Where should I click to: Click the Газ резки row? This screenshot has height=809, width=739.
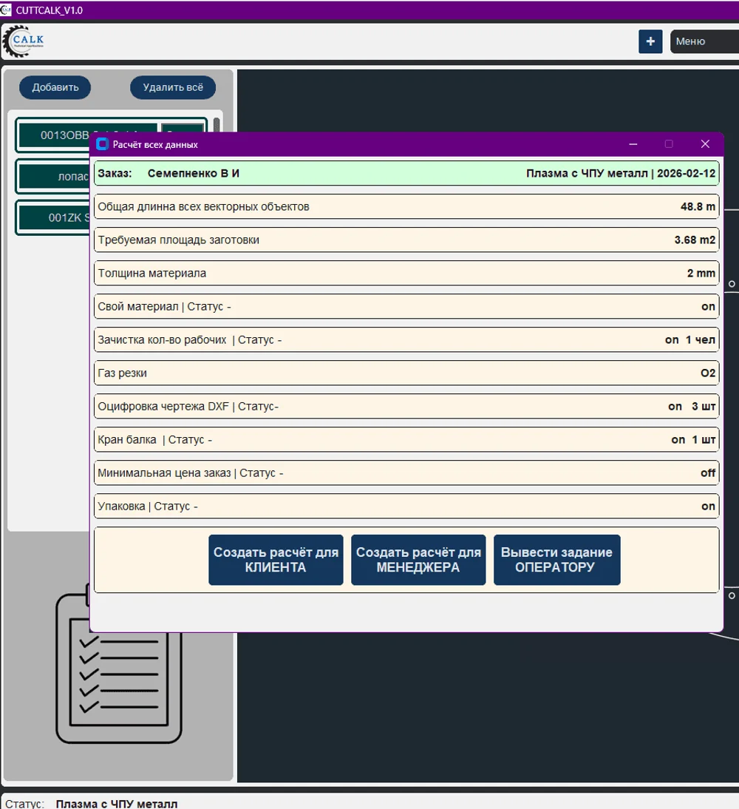[406, 373]
